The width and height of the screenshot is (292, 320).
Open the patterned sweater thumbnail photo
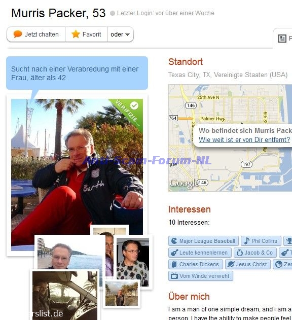click(x=133, y=262)
